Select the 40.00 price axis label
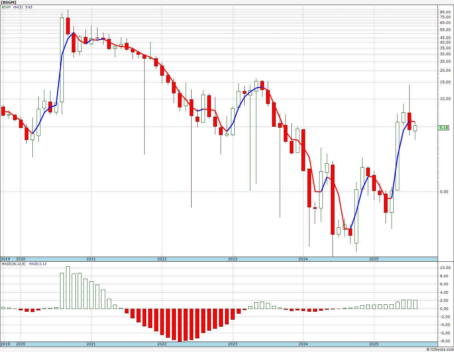Image resolution: width=454 pixels, height=352 pixels. coord(445,42)
